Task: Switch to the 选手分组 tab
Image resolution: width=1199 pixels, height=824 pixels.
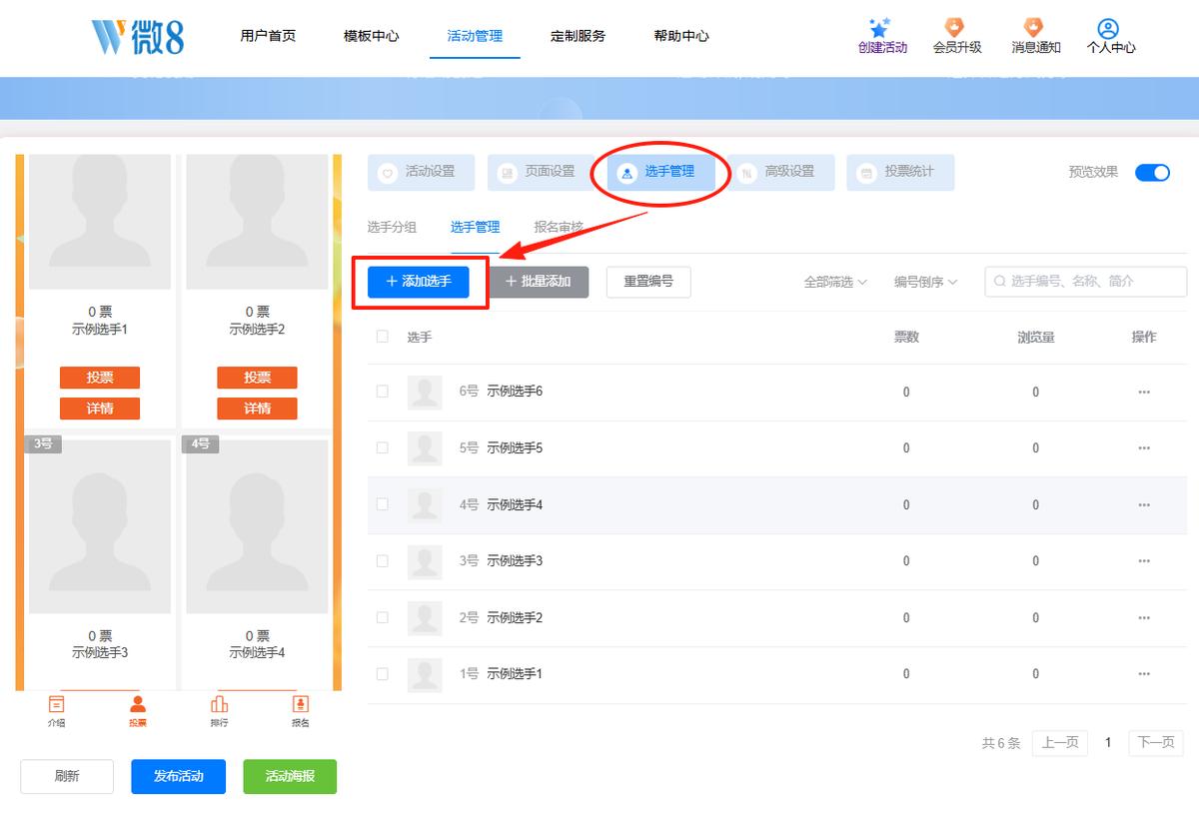Action: tap(392, 227)
